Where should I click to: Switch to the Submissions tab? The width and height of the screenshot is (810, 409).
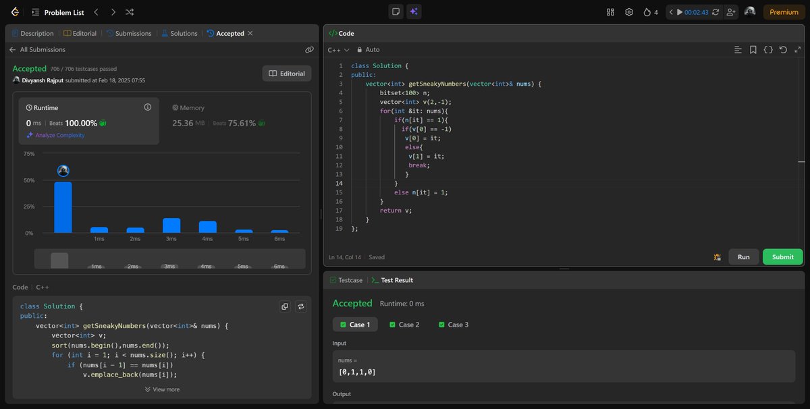pyautogui.click(x=128, y=33)
